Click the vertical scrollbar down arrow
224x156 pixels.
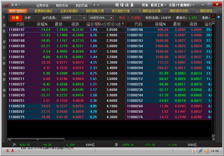(x=214, y=136)
